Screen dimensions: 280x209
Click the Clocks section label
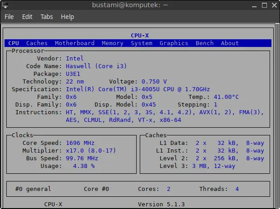coord(23,135)
